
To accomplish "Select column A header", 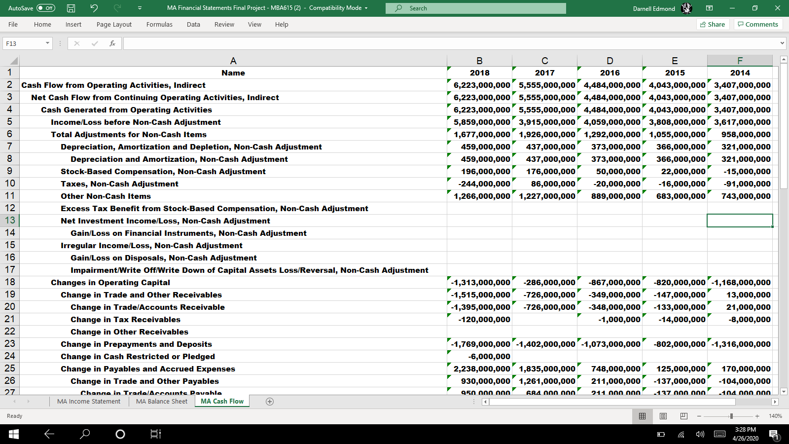I will click(x=233, y=61).
